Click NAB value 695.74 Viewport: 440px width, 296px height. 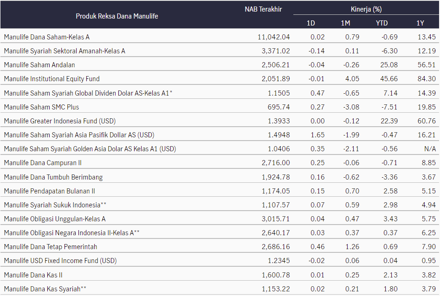coord(278,107)
